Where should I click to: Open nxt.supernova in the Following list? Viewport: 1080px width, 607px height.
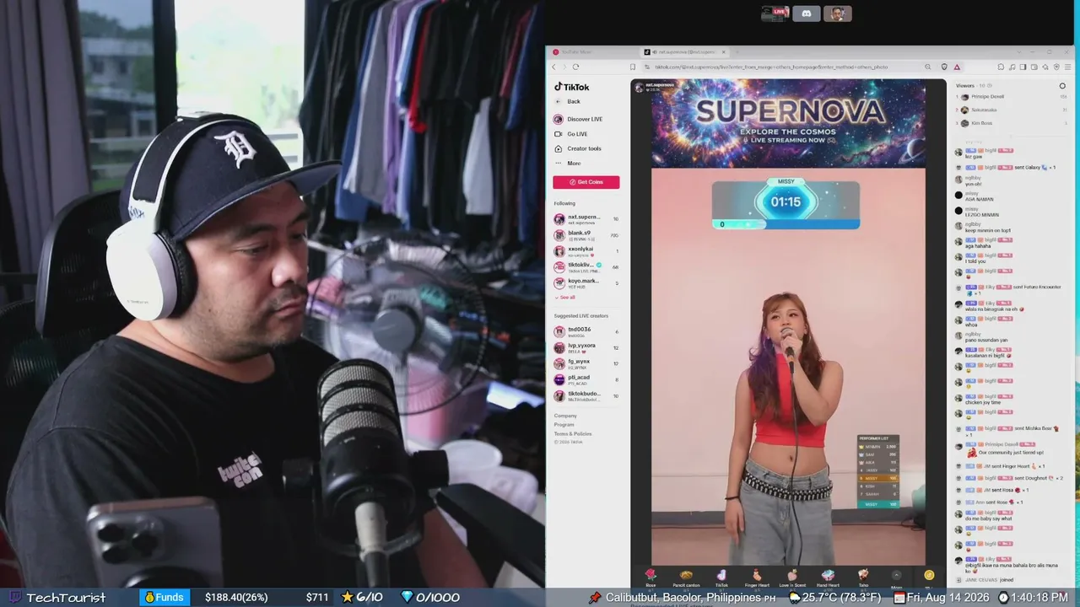(586, 219)
